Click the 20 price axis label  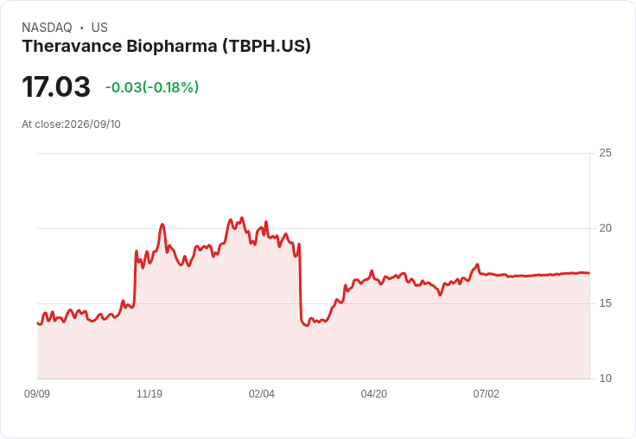pos(605,228)
